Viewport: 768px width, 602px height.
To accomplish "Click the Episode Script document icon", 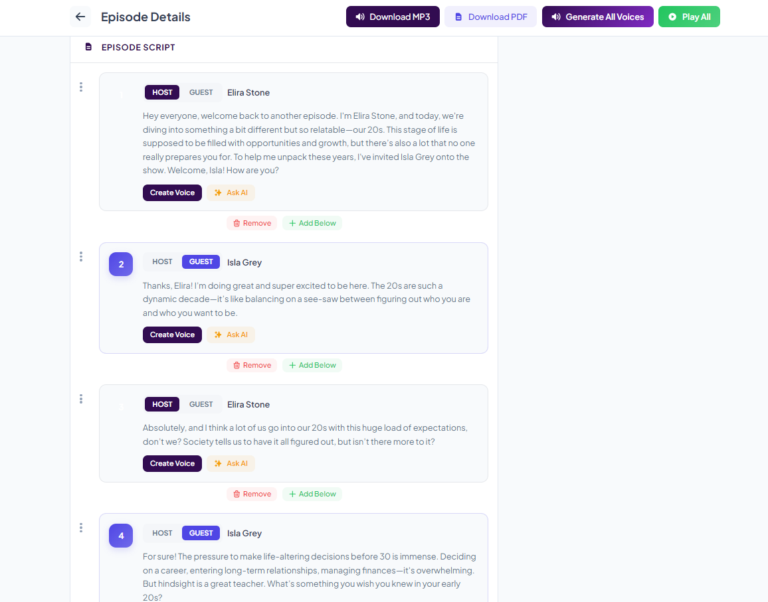I will [x=88, y=47].
